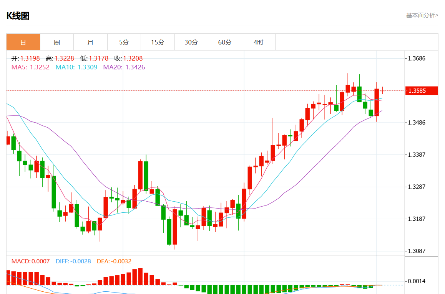
Task: Click the 1.3187 price axis label
Action: [x=417, y=219]
